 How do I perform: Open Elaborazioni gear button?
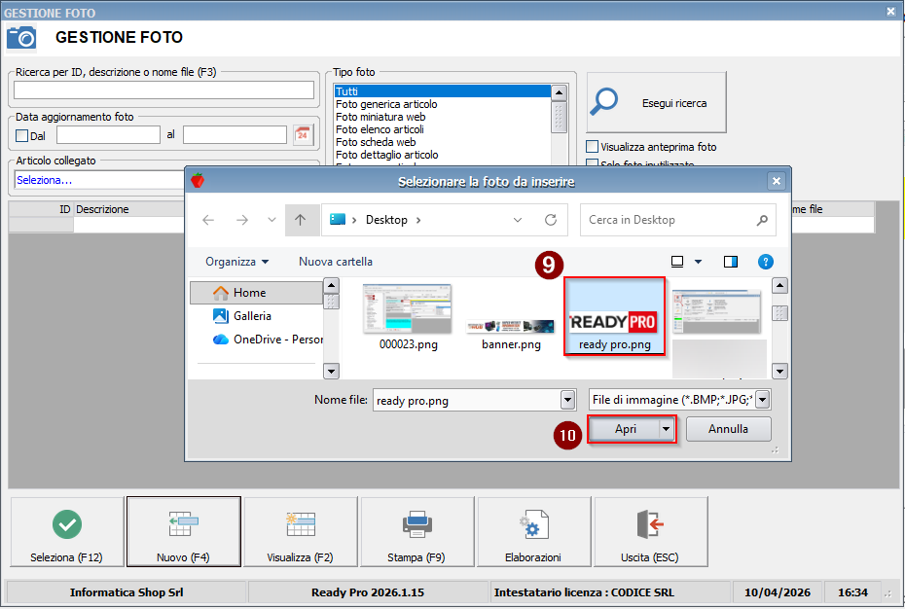tap(533, 532)
